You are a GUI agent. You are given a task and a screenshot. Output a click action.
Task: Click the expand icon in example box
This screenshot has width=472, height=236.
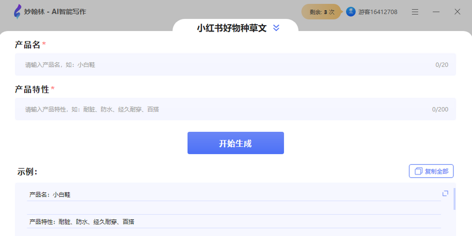click(x=445, y=194)
